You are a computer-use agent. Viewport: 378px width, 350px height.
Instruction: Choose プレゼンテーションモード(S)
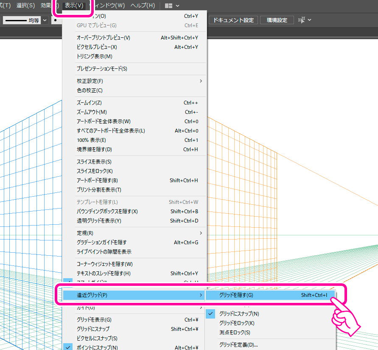[x=134, y=69]
